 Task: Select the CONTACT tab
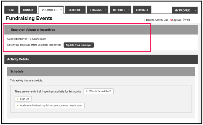click(x=142, y=10)
